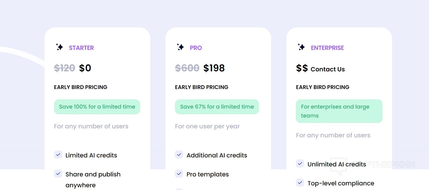Click the Additional AI credits checkmark
The width and height of the screenshot is (429, 190).
179,155
